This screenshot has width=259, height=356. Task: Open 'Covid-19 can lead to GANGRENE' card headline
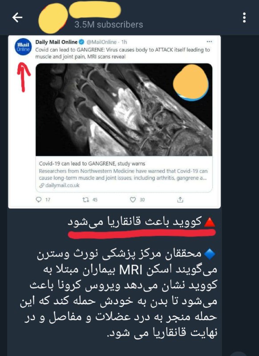[x=92, y=164]
